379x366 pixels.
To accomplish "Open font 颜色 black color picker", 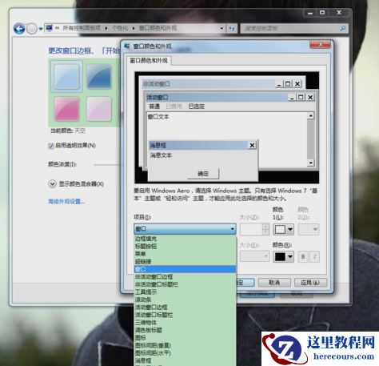I will 284,256.
